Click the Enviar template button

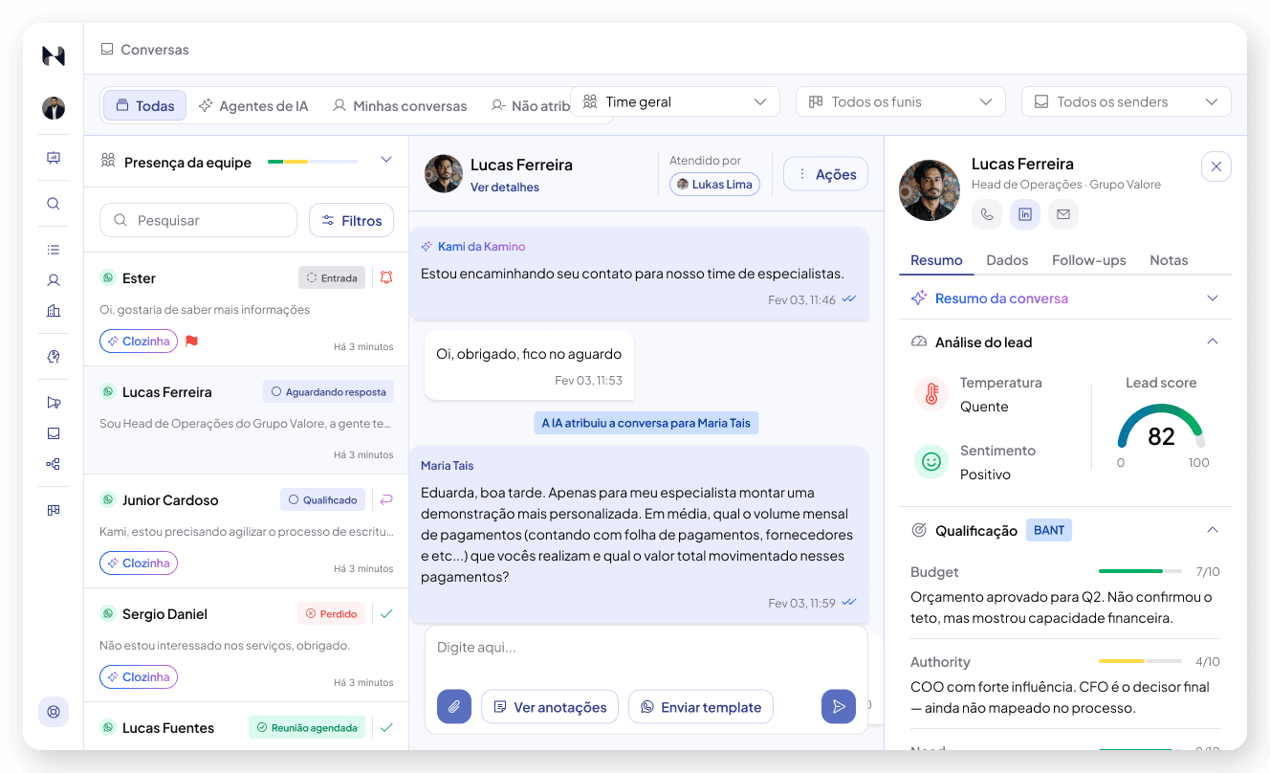pyautogui.click(x=701, y=707)
